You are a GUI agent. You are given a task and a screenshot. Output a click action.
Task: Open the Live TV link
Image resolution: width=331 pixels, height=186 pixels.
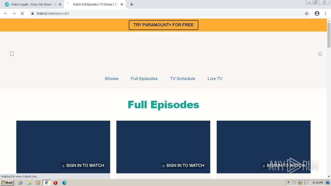point(215,79)
